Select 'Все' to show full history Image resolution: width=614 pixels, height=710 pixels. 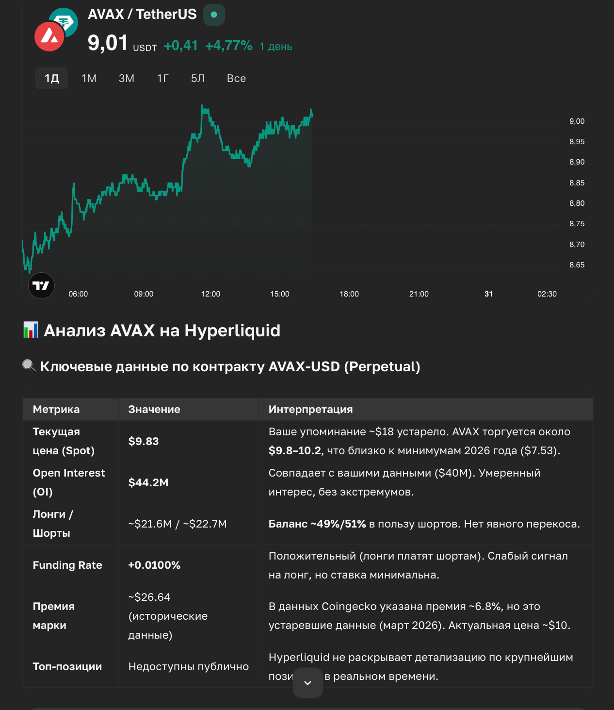pyautogui.click(x=236, y=78)
